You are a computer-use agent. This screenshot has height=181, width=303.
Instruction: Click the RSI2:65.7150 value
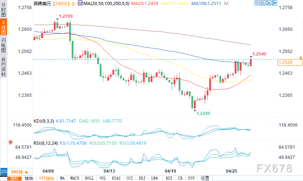tap(103, 143)
